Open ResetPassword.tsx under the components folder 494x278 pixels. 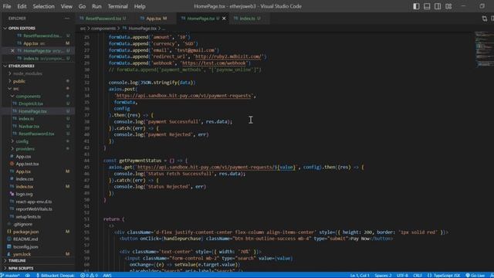tap(36, 134)
